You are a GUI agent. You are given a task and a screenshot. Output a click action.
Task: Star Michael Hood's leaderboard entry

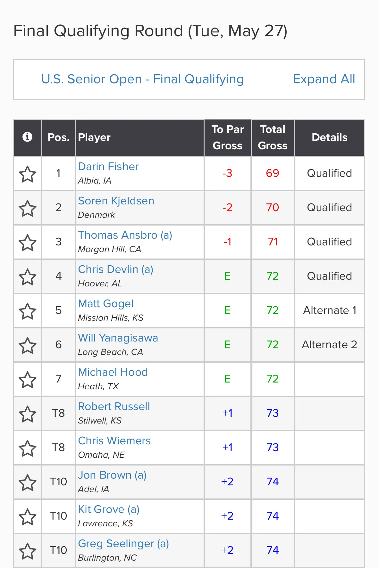click(28, 380)
